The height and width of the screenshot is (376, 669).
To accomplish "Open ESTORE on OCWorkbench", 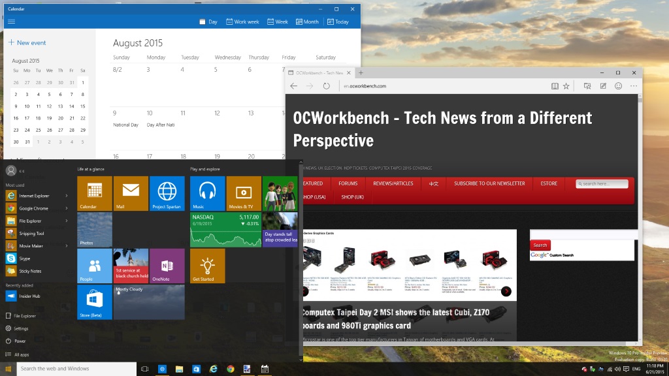I will coord(549,183).
